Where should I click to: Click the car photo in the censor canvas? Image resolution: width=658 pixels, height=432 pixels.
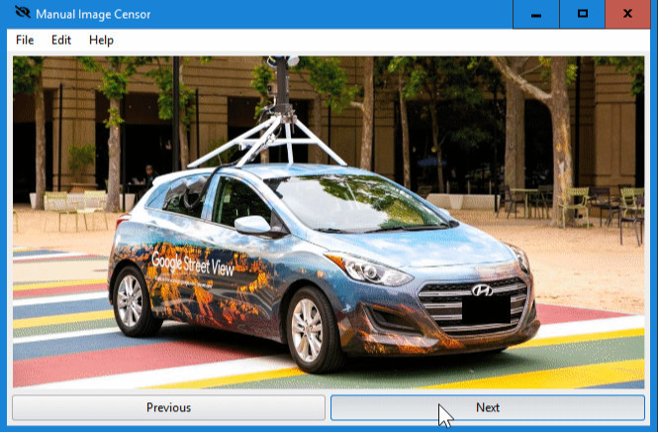329,222
